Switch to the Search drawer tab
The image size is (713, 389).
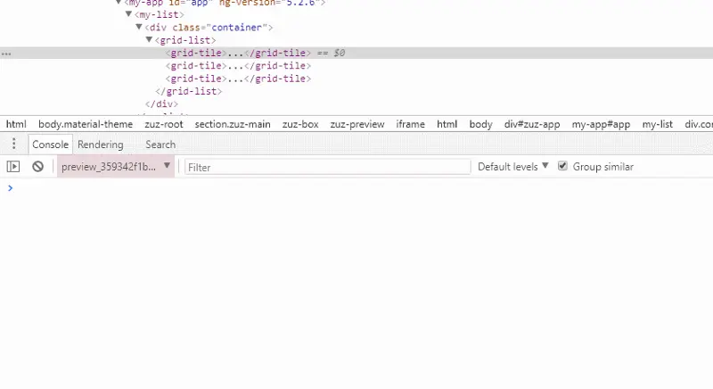[x=160, y=145]
